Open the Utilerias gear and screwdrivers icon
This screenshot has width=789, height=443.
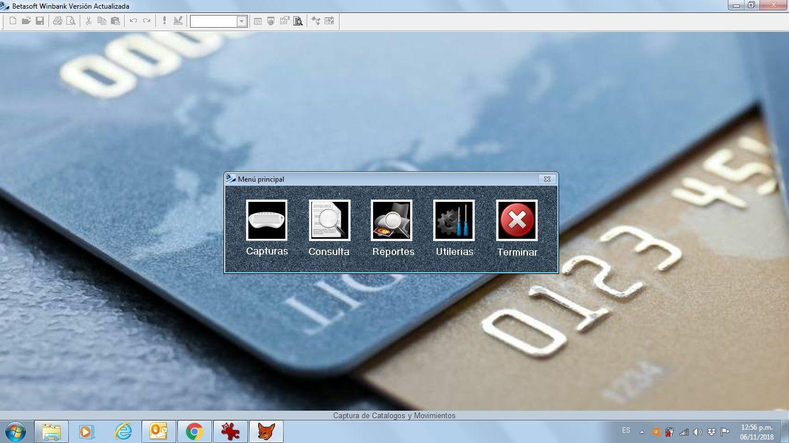click(454, 220)
